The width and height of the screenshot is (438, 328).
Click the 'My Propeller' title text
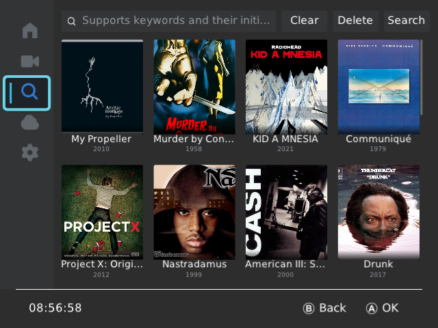point(101,139)
